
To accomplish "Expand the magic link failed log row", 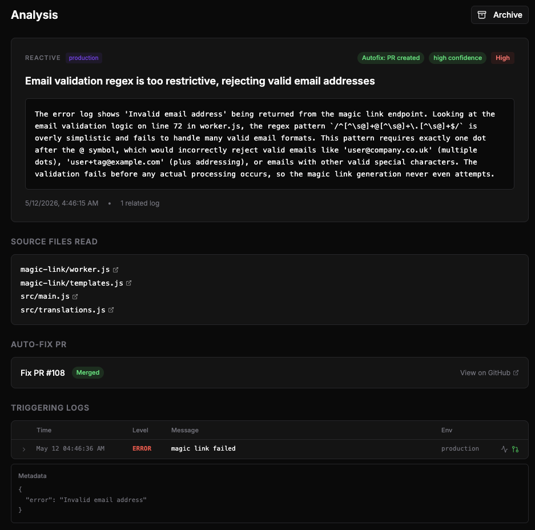I will pyautogui.click(x=24, y=449).
